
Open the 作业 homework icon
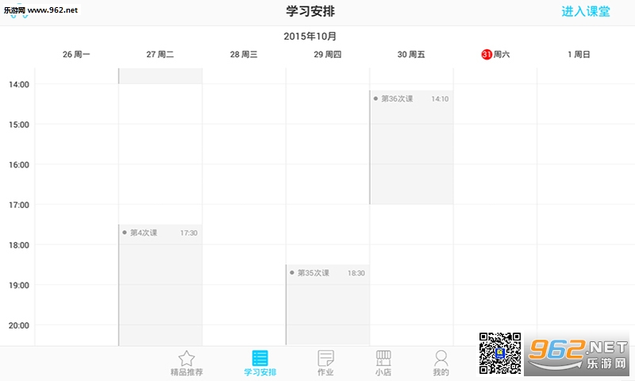[x=325, y=358]
